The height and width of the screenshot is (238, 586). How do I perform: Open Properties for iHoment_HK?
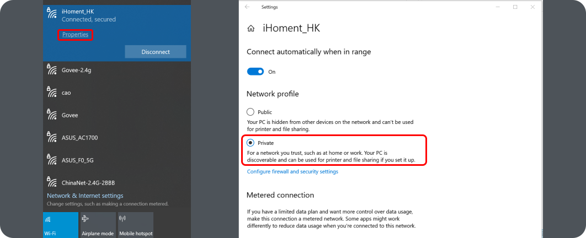75,35
